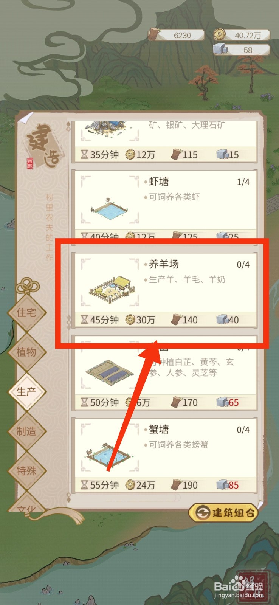Tap the stone block resource icon at top
279x605 pixels.
(x=220, y=50)
